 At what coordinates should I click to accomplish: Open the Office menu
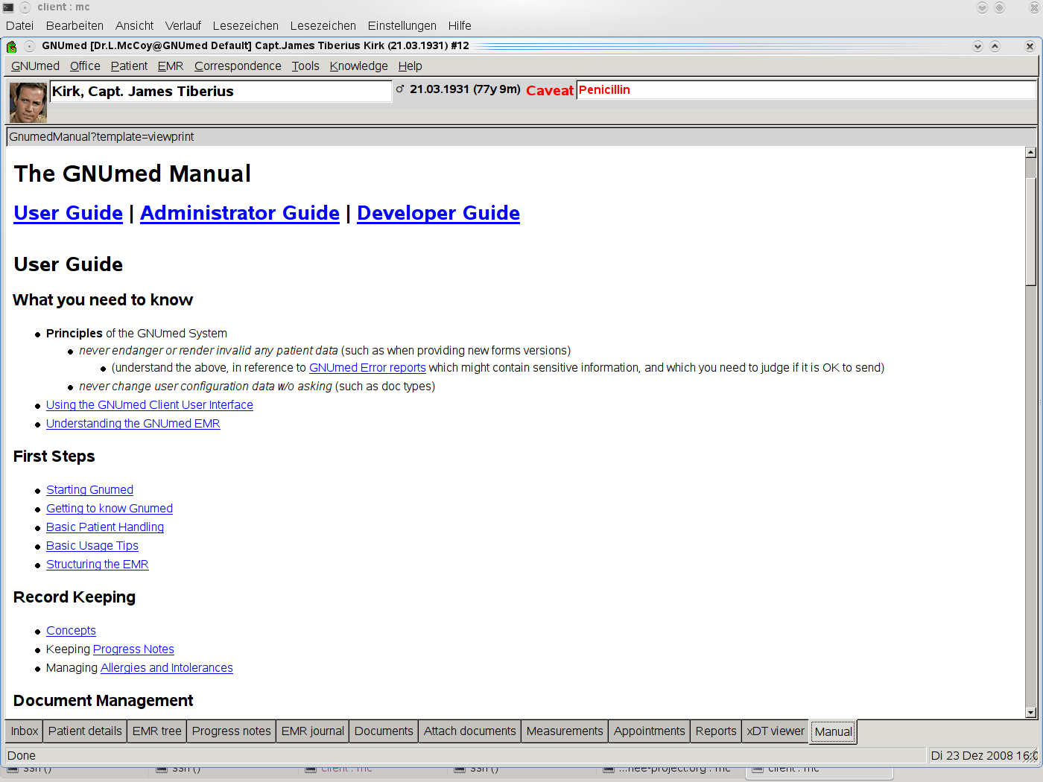click(x=85, y=66)
